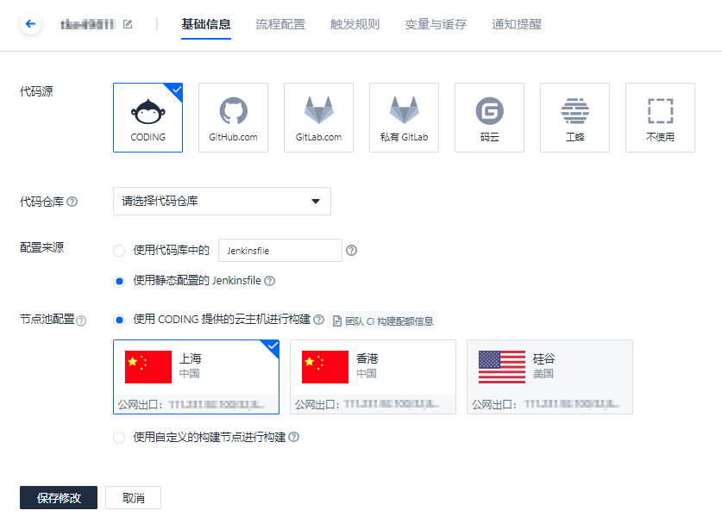
Task: Switch to 变量与缓存 tab
Action: 436,24
